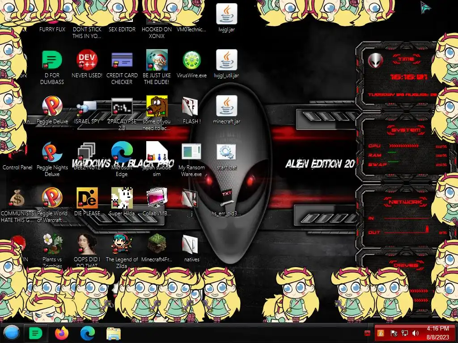
Task: Open Firefox from the taskbar
Action: click(62, 333)
